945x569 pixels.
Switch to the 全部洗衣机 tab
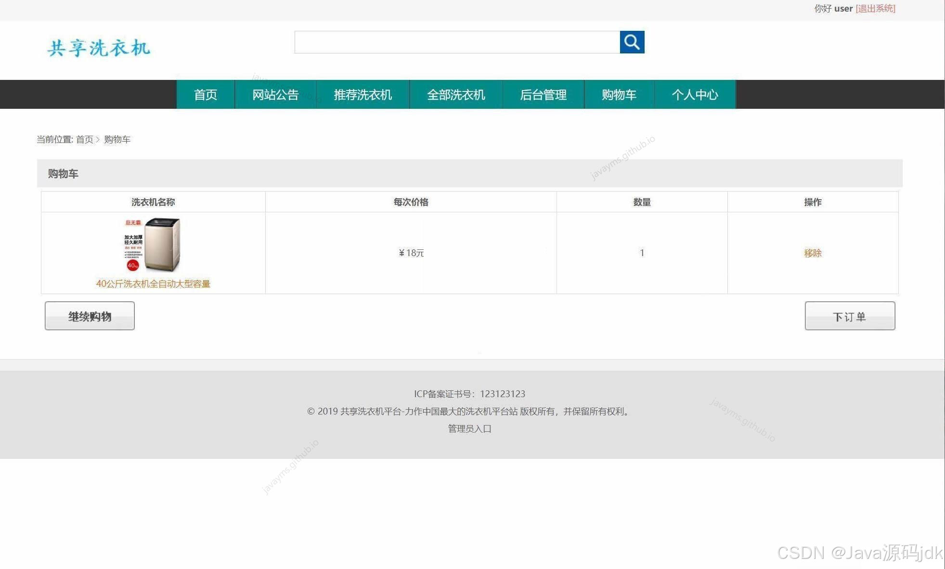point(455,94)
